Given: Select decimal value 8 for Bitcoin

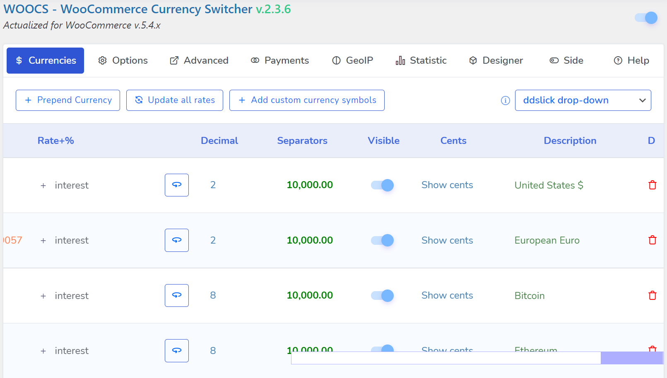Looking at the screenshot, I should pos(213,295).
